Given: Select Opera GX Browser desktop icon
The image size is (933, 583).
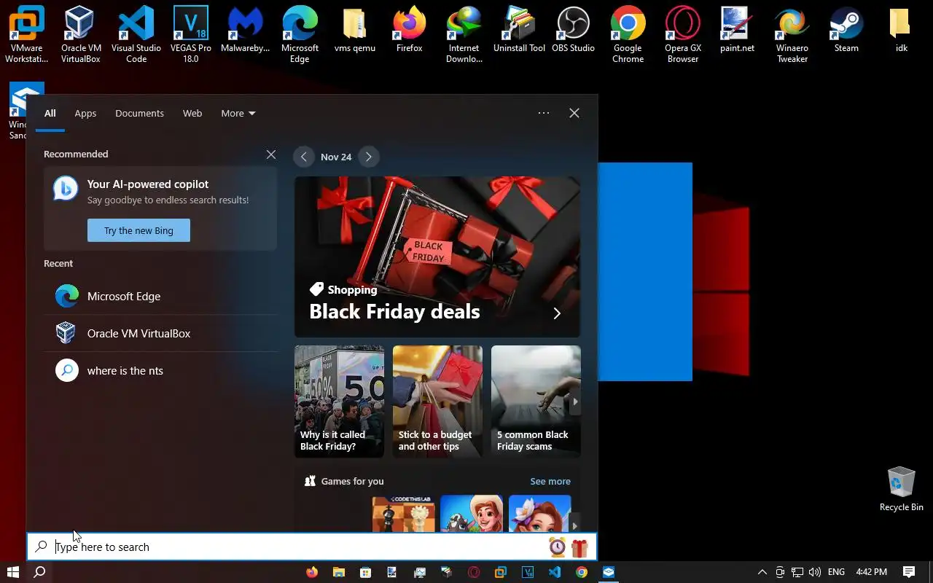Looking at the screenshot, I should click(683, 34).
